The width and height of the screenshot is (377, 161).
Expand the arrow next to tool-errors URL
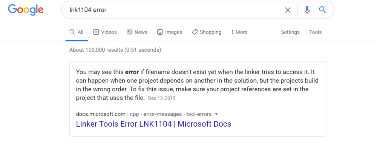[216, 114]
